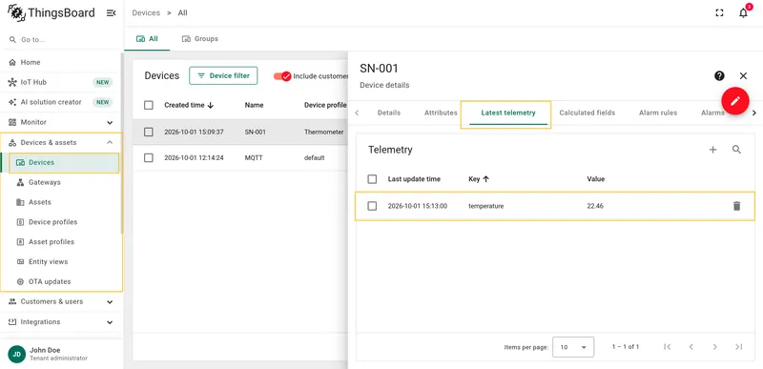763x369 pixels.
Task: Click the JD avatar circle
Action: click(x=16, y=354)
